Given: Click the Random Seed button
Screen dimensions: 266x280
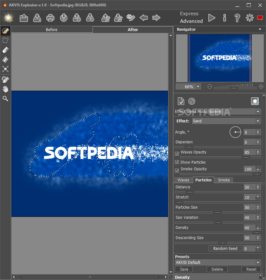Looking at the screenshot, I should (225, 248).
